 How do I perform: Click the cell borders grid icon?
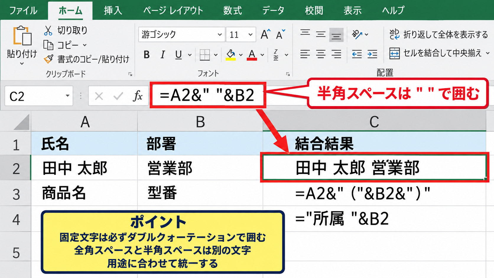205,55
